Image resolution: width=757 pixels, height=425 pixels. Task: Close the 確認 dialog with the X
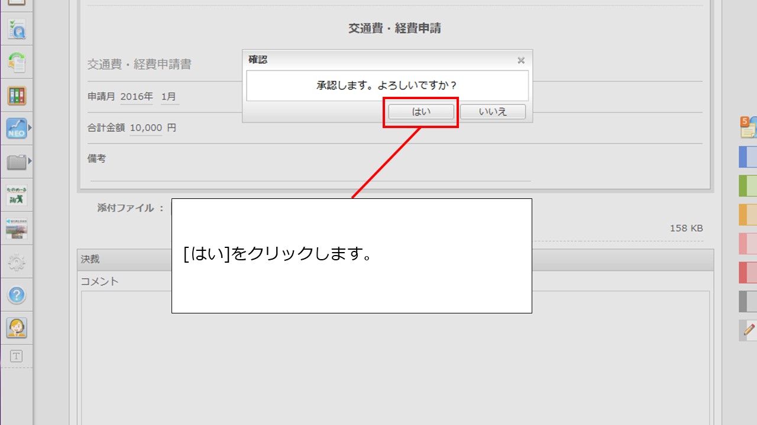[521, 60]
